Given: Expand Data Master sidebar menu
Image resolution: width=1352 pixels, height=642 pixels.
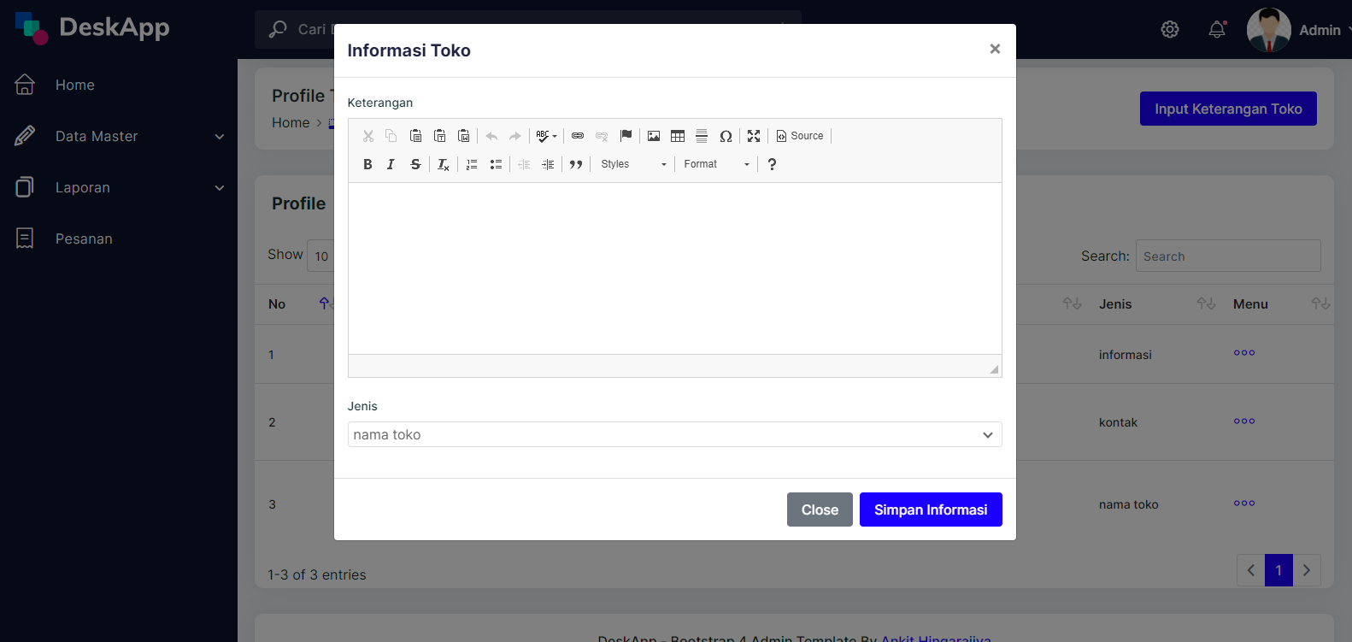Looking at the screenshot, I should tap(119, 136).
